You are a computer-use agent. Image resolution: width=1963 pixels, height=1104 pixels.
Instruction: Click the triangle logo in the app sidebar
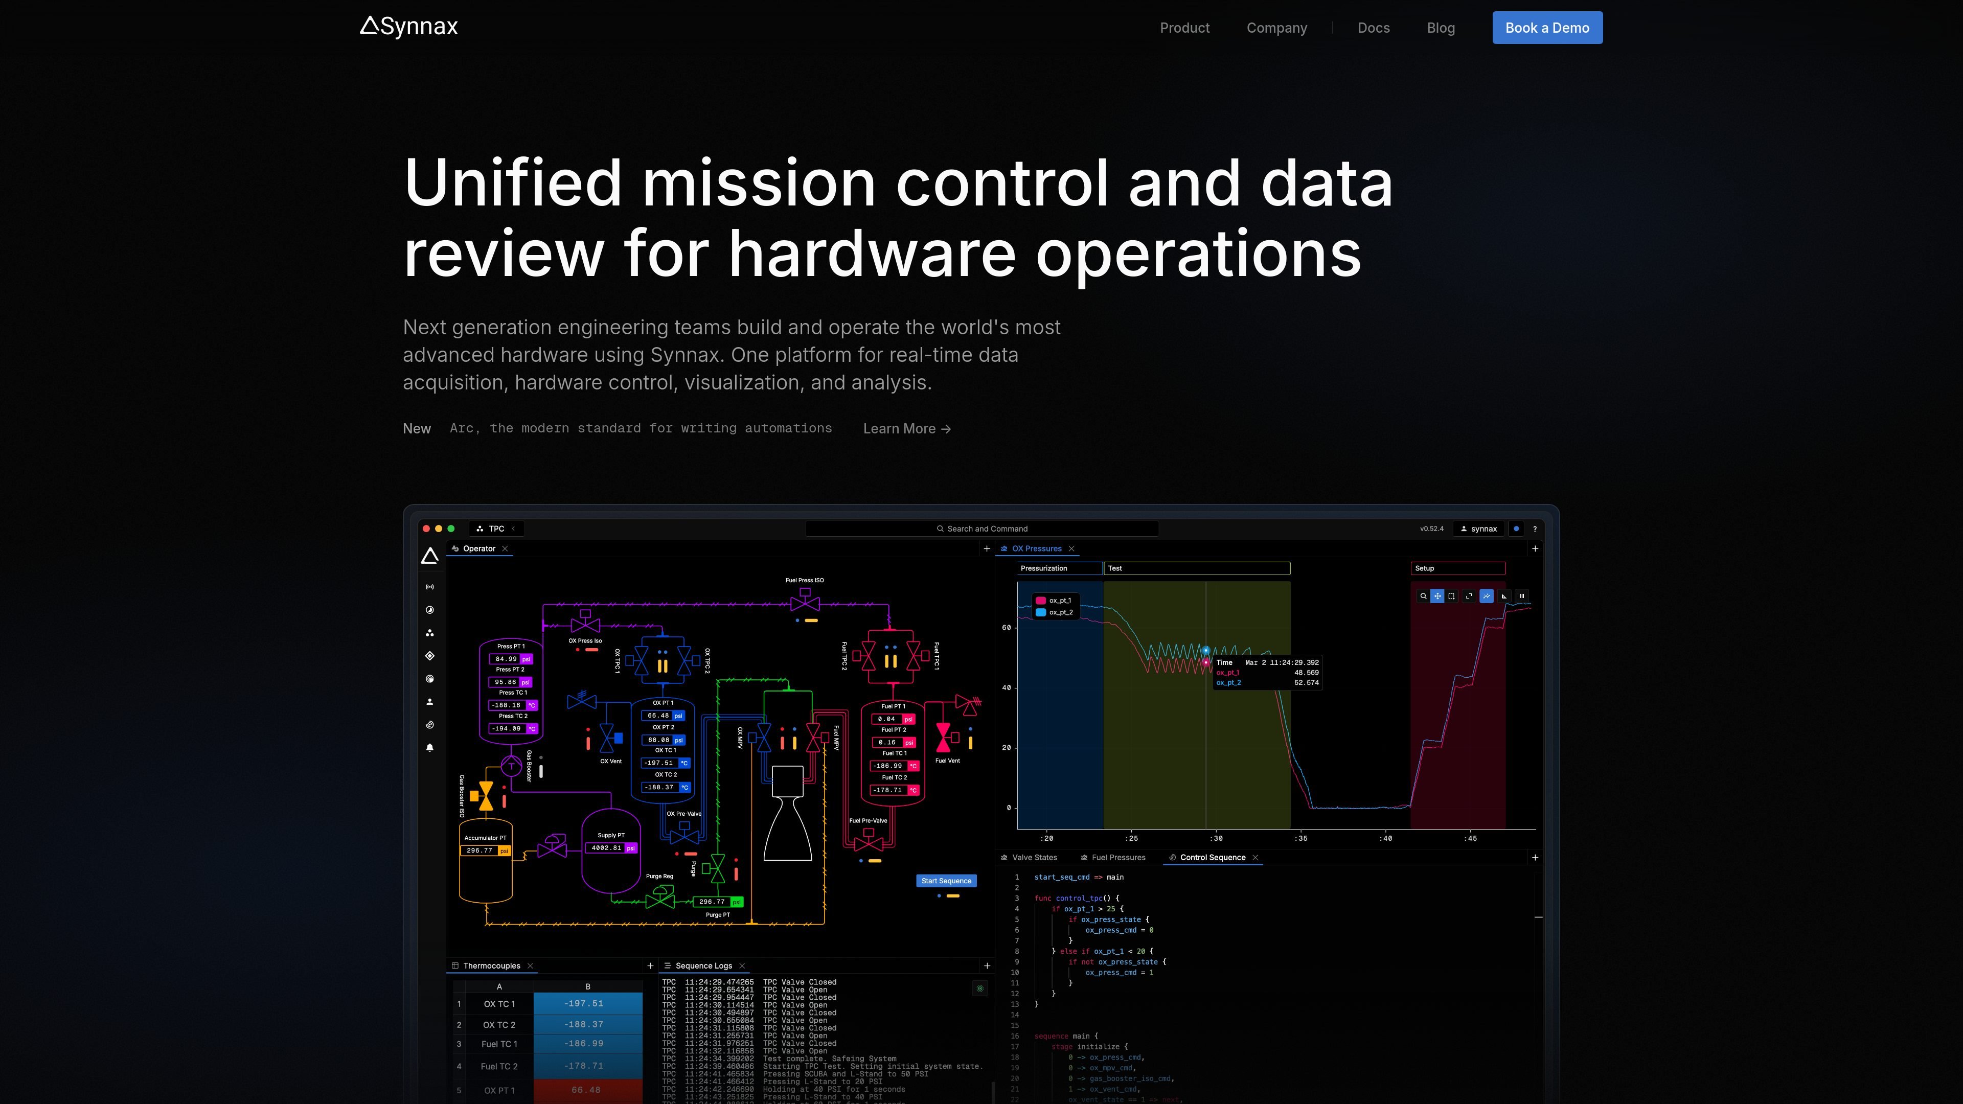430,556
